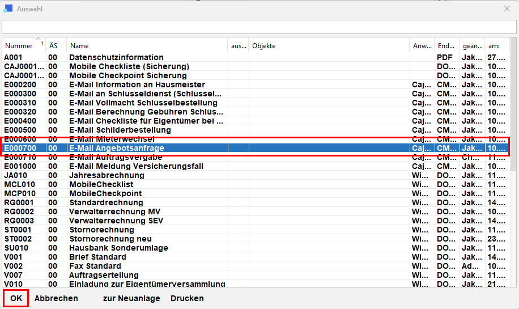The height and width of the screenshot is (309, 519).
Task: Click the search input field at top
Action: (x=259, y=27)
